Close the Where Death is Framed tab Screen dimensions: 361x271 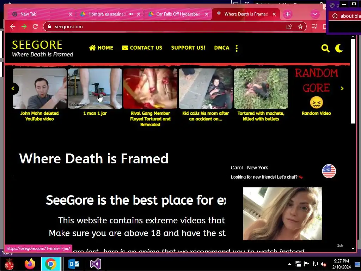pyautogui.click(x=274, y=14)
